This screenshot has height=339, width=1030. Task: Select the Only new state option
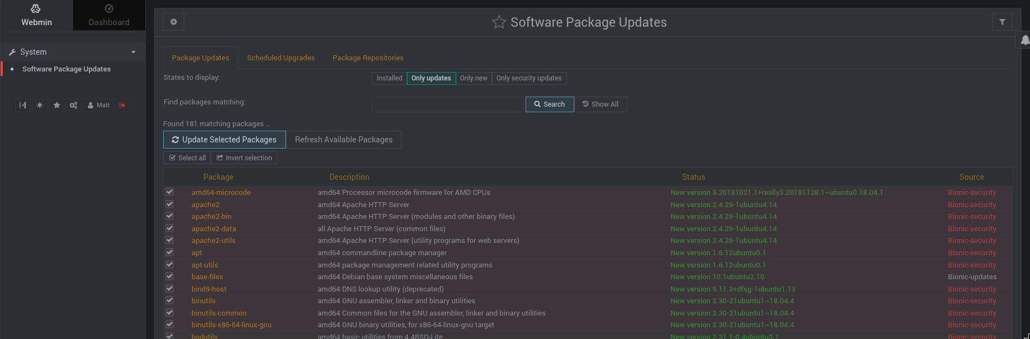pyautogui.click(x=474, y=78)
